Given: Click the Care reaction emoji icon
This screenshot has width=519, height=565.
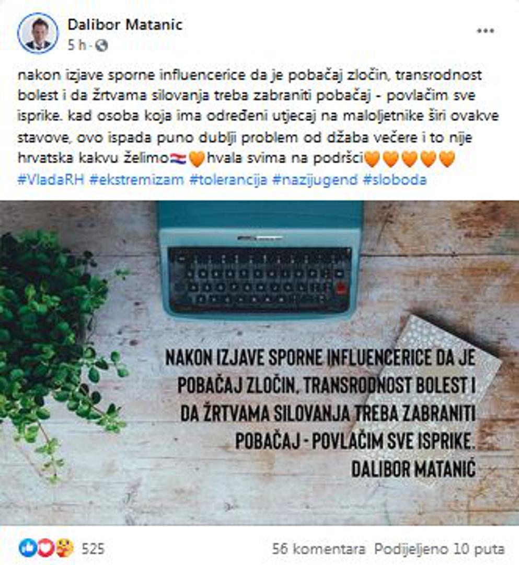Looking at the screenshot, I should coord(65,548).
